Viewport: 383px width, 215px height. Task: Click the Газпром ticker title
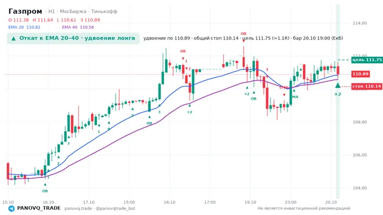pyautogui.click(x=25, y=11)
